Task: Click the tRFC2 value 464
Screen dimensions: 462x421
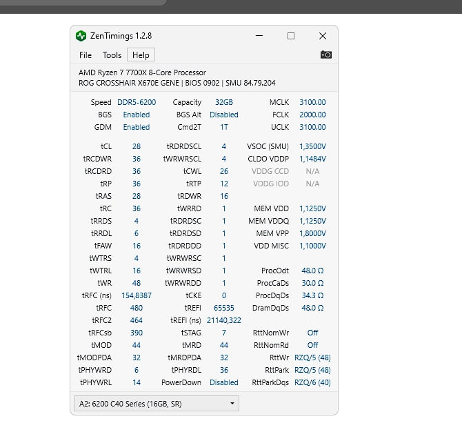Action: coord(137,320)
